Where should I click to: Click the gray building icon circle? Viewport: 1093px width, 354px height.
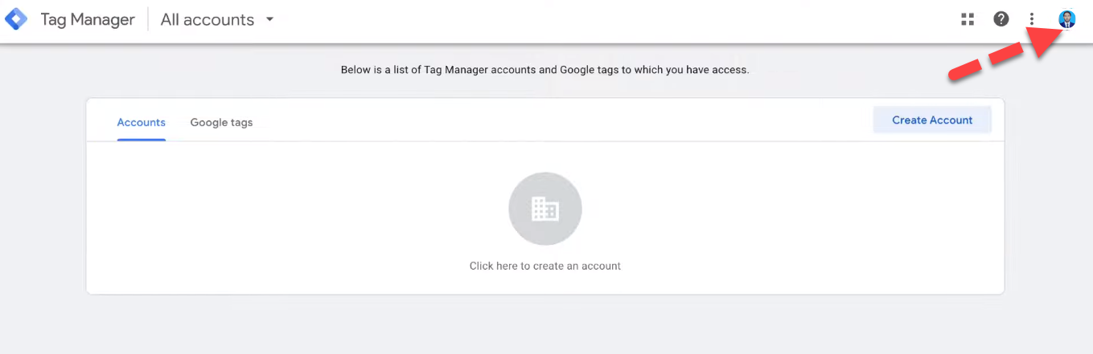coord(544,210)
